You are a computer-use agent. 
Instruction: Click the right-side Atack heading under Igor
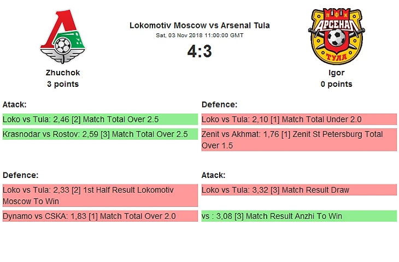[x=214, y=175]
